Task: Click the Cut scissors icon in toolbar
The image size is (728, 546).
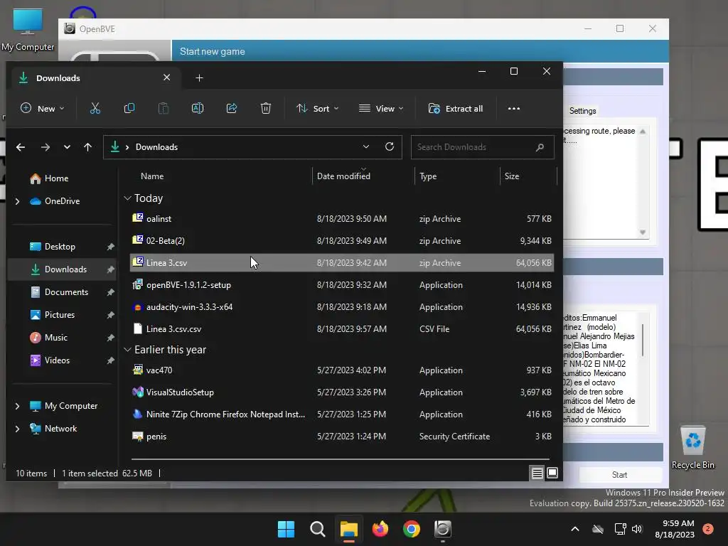Action: click(x=95, y=109)
